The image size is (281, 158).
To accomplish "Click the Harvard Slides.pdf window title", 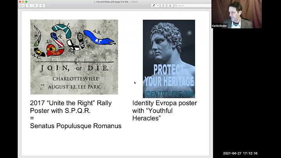I will tap(112, 2).
